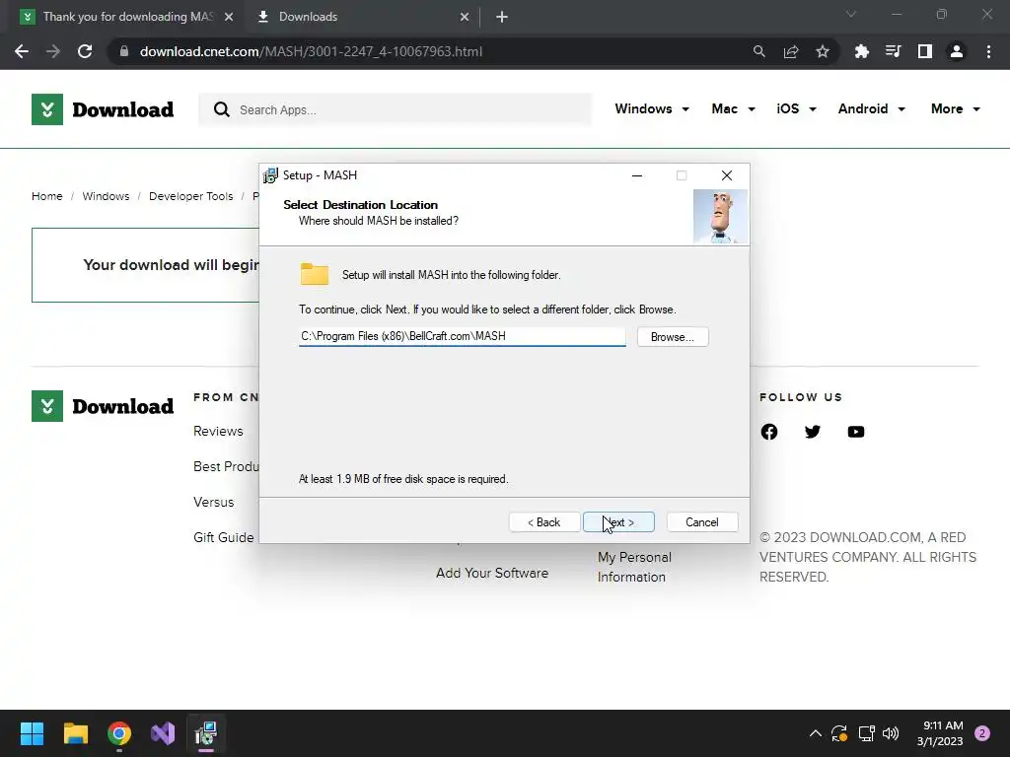Click the sync update tray icon

coord(839,733)
